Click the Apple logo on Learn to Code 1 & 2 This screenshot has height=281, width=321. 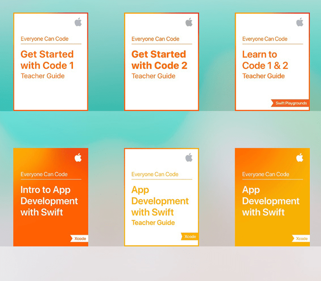coord(300,22)
